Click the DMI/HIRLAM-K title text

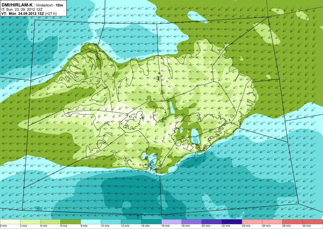pos(16,5)
